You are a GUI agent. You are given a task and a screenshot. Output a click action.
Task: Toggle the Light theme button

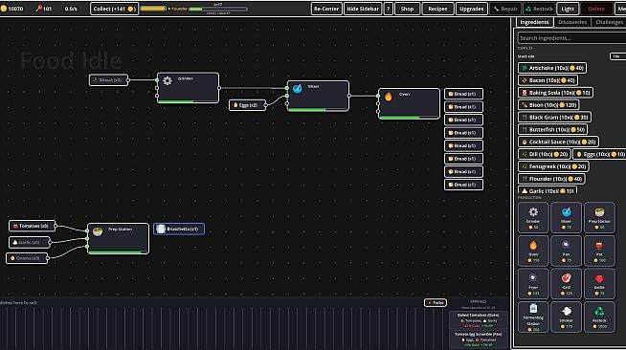pyautogui.click(x=568, y=9)
